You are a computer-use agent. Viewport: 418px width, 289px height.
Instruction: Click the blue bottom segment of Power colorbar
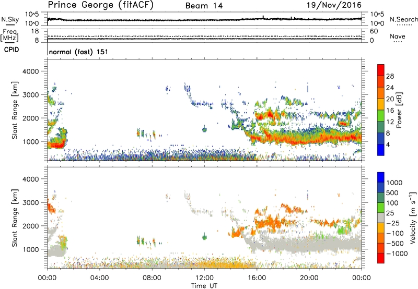381,150
